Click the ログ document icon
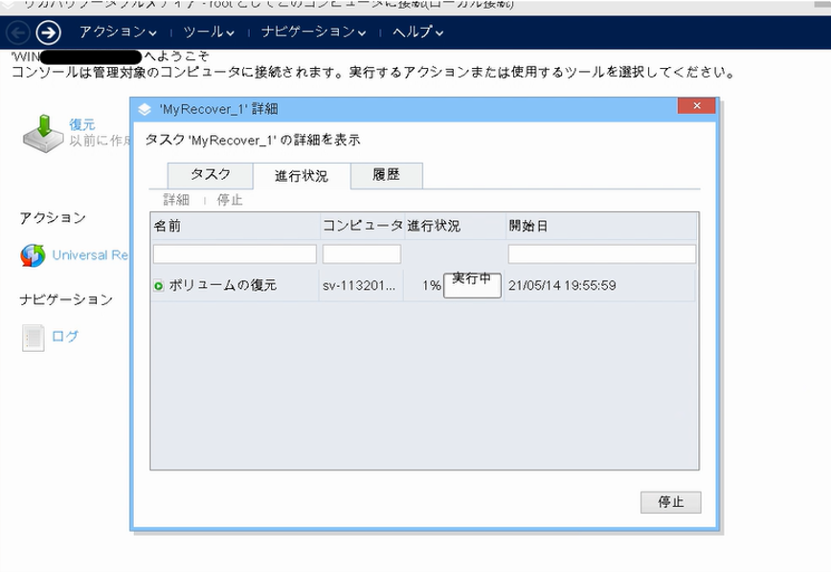This screenshot has height=572, width=831. click(x=33, y=338)
